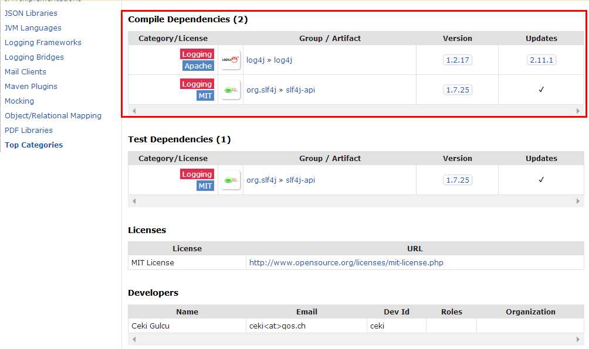Open slf4j-api artifact link in Compile Dependencies
This screenshot has height=349, width=589.
pos(300,90)
